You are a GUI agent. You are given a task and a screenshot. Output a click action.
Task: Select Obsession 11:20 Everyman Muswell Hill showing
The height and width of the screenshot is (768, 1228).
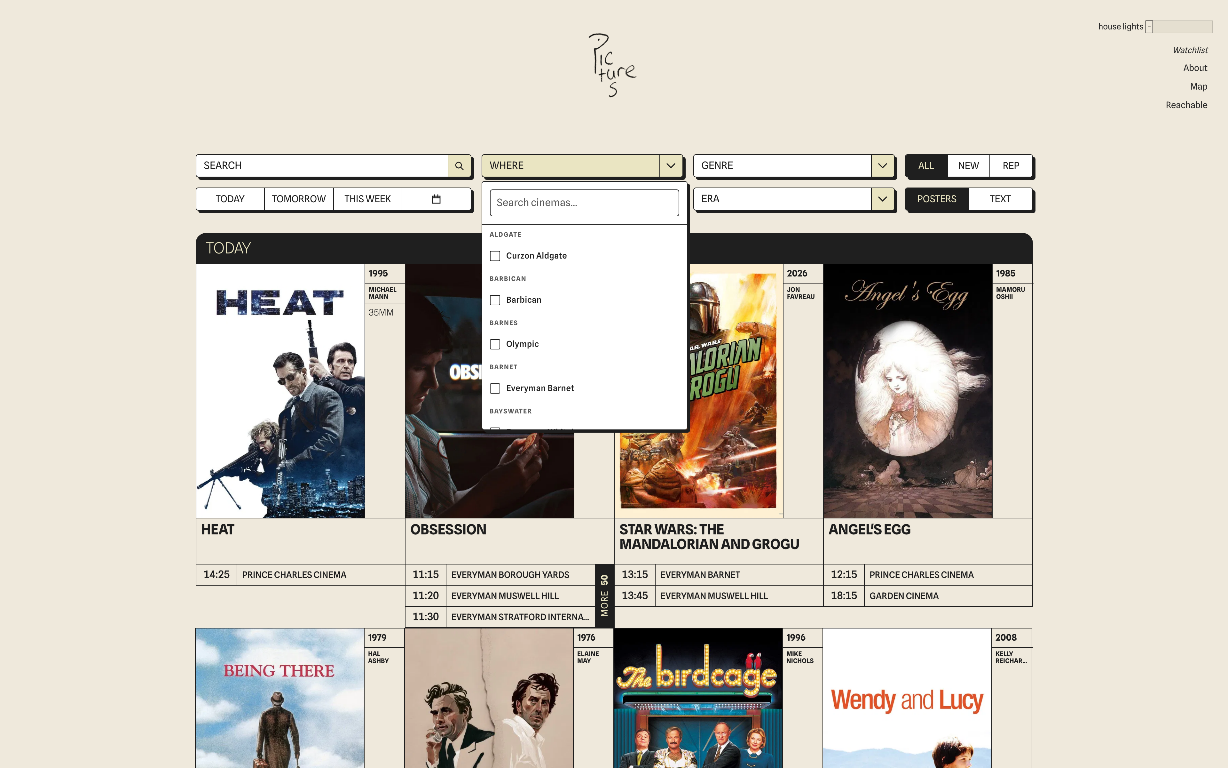coord(500,596)
